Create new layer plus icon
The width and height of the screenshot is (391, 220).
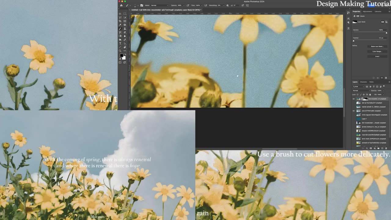click(x=382, y=148)
